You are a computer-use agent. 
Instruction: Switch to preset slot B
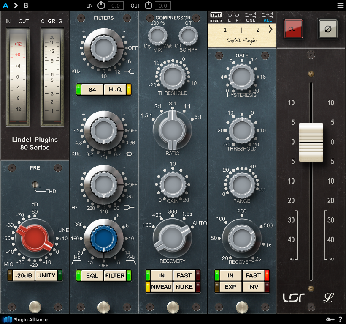pos(26,5)
